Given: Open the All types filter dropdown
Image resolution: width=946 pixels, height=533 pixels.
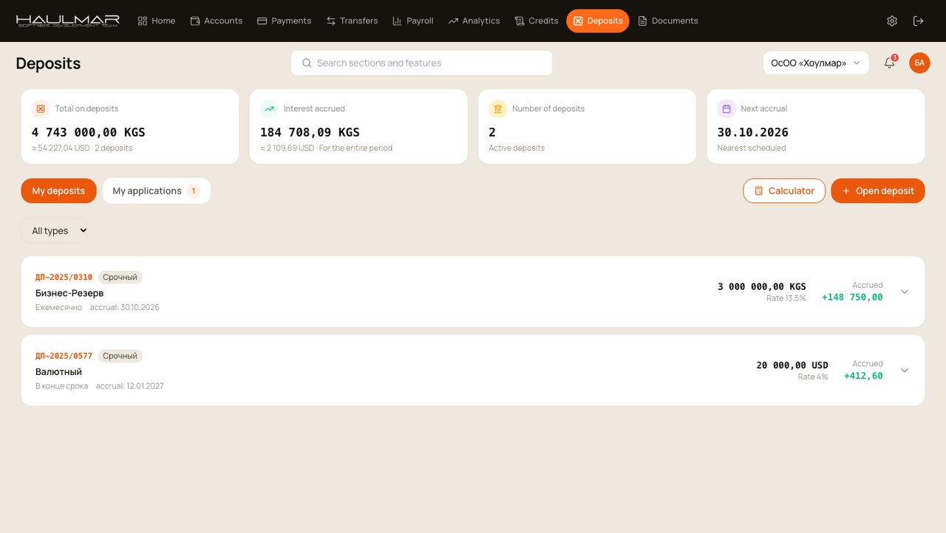Looking at the screenshot, I should [55, 230].
